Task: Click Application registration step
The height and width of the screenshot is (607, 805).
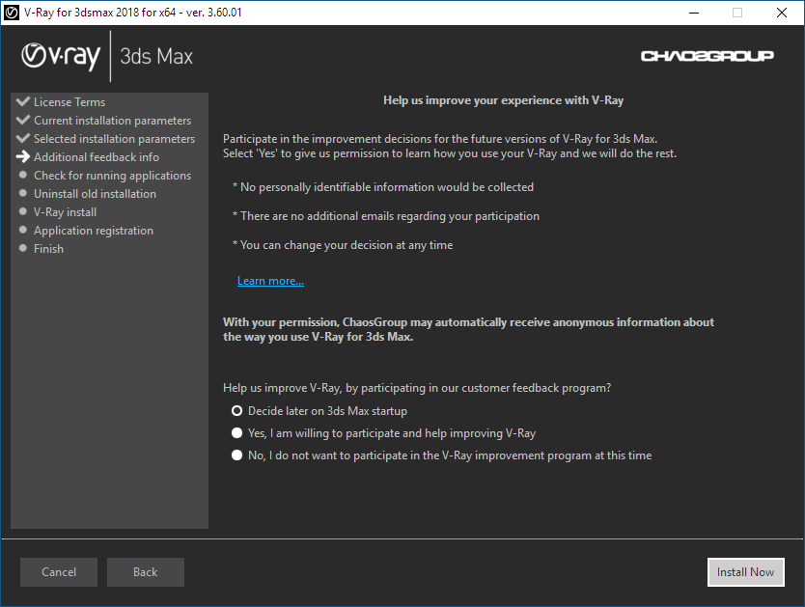Action: pyautogui.click(x=94, y=231)
